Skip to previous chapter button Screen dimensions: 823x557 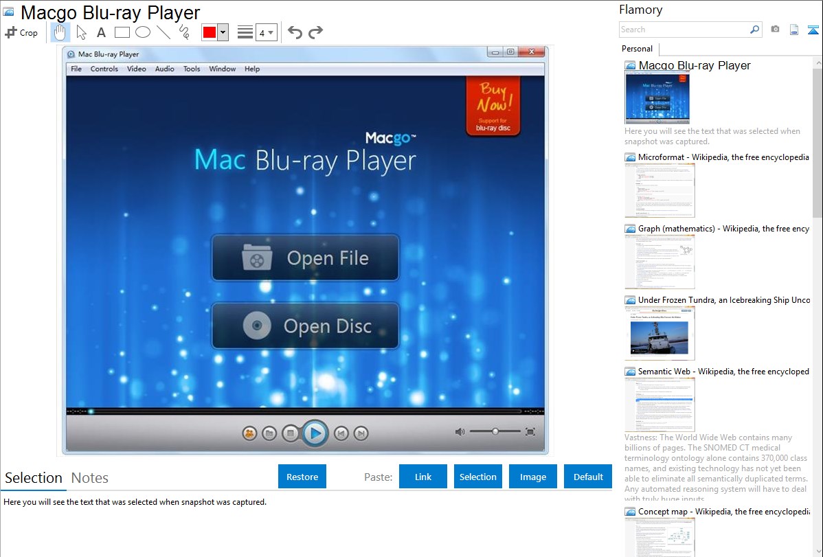341,433
